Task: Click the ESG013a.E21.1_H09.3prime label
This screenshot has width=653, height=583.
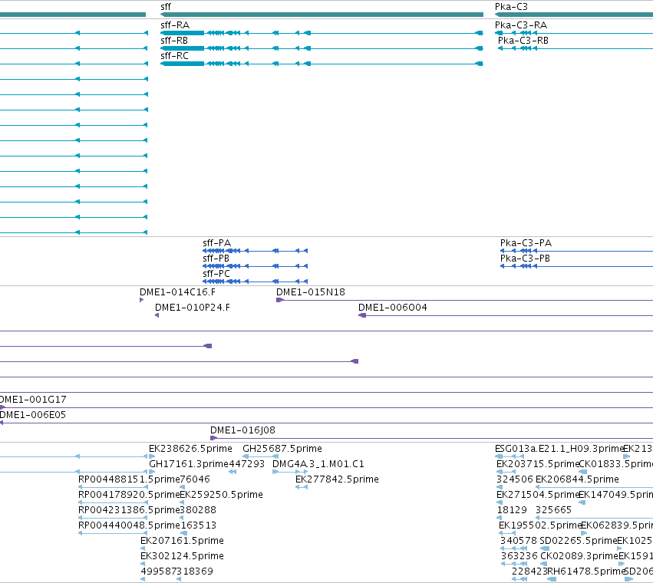Action: click(x=559, y=449)
